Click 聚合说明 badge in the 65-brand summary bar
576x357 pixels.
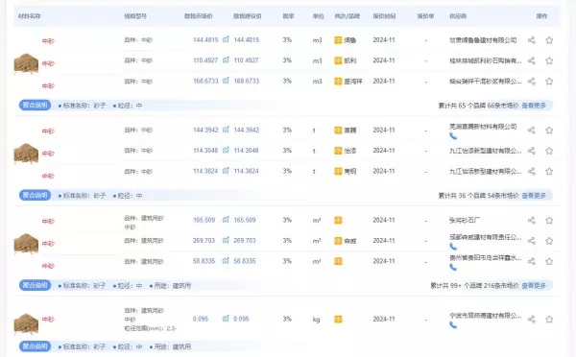[x=35, y=105]
